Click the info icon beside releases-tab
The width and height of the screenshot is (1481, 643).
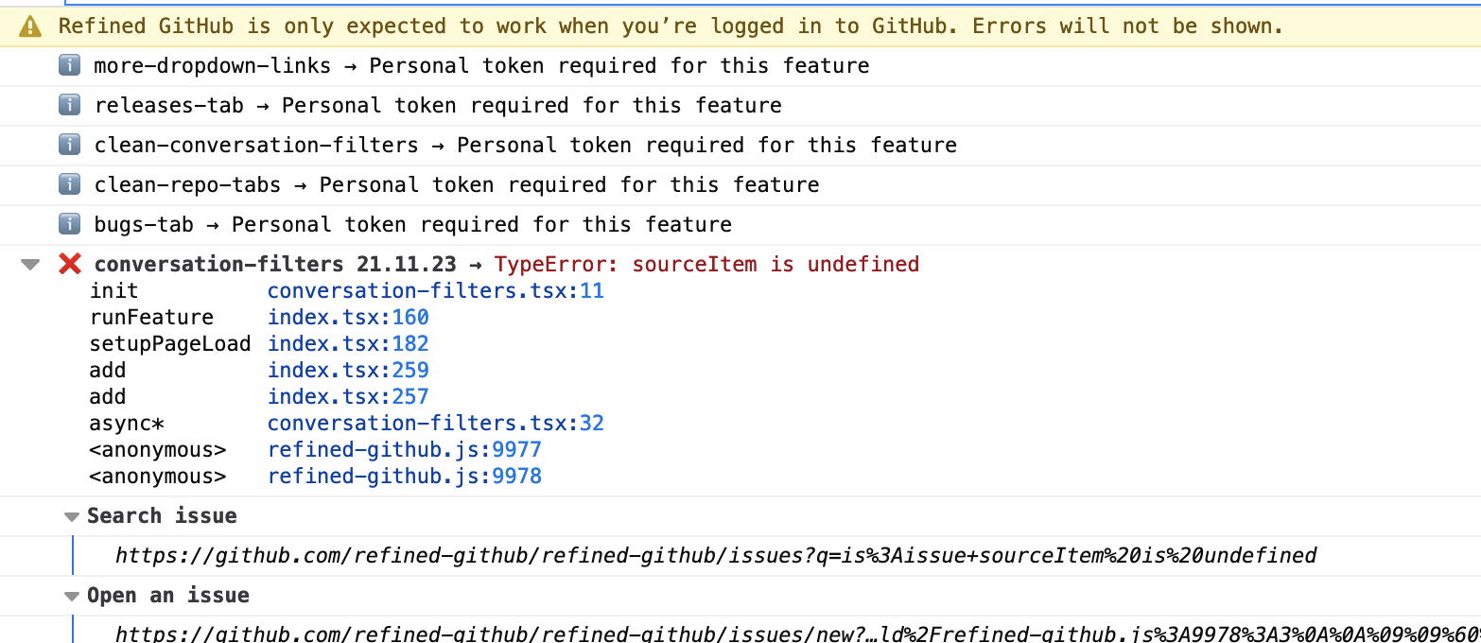point(69,105)
